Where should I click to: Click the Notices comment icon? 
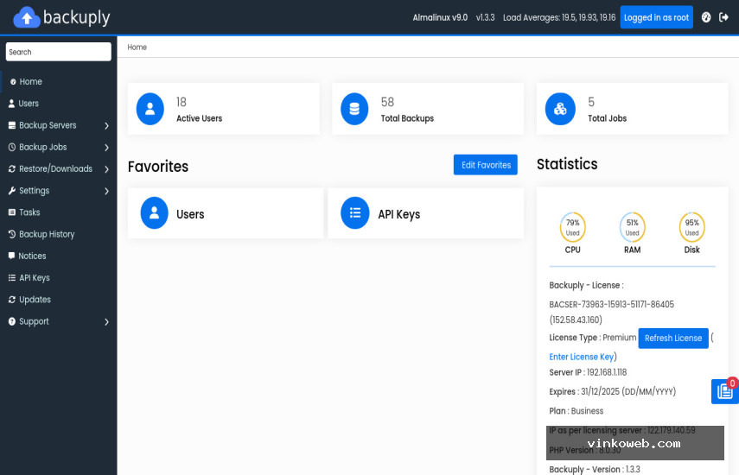pos(12,256)
